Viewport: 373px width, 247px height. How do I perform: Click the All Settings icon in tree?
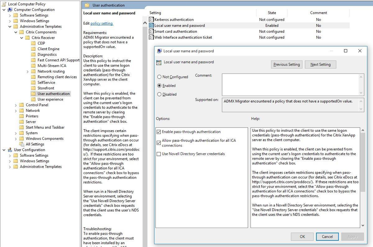coord(21,144)
